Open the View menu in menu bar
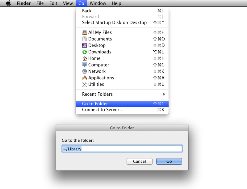This screenshot has width=247, height=189. 68,3
